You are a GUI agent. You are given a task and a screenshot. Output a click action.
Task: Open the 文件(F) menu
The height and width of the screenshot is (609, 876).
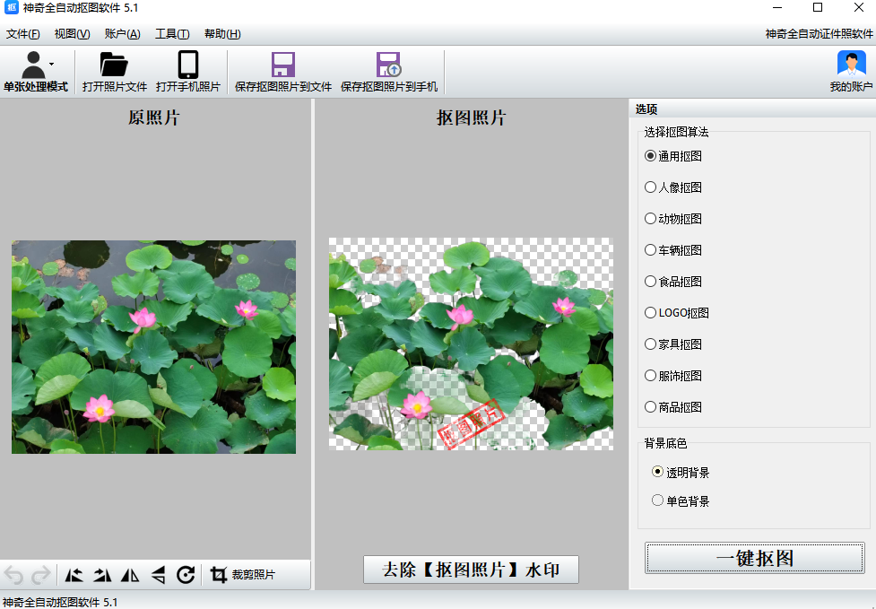[x=22, y=34]
